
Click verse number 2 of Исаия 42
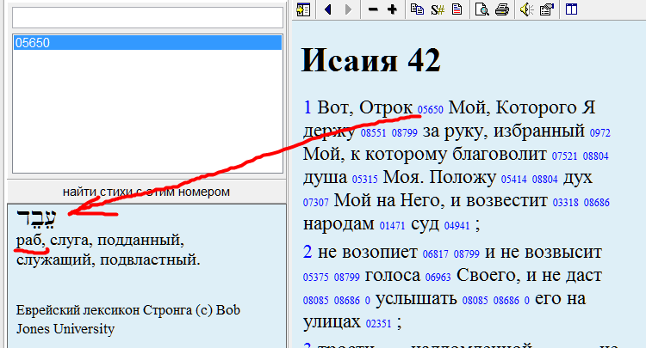(307, 252)
